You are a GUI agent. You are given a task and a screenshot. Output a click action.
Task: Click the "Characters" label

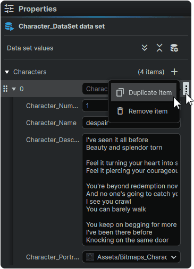[x=30, y=72]
